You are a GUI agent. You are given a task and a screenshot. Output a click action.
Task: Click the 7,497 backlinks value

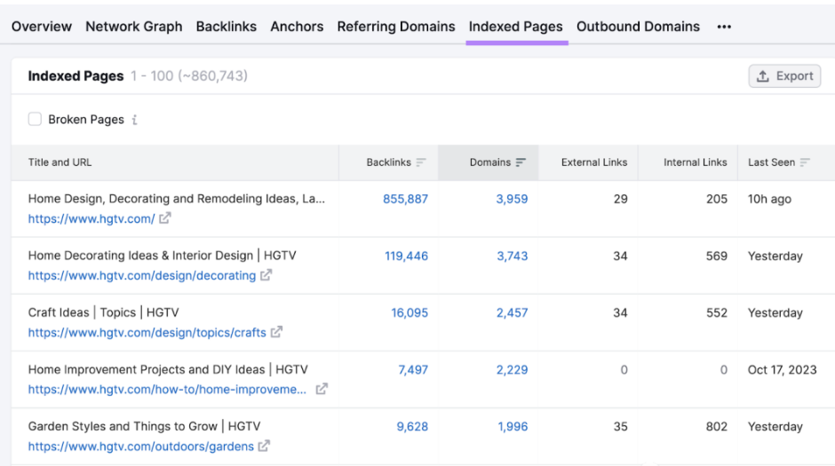pos(413,370)
